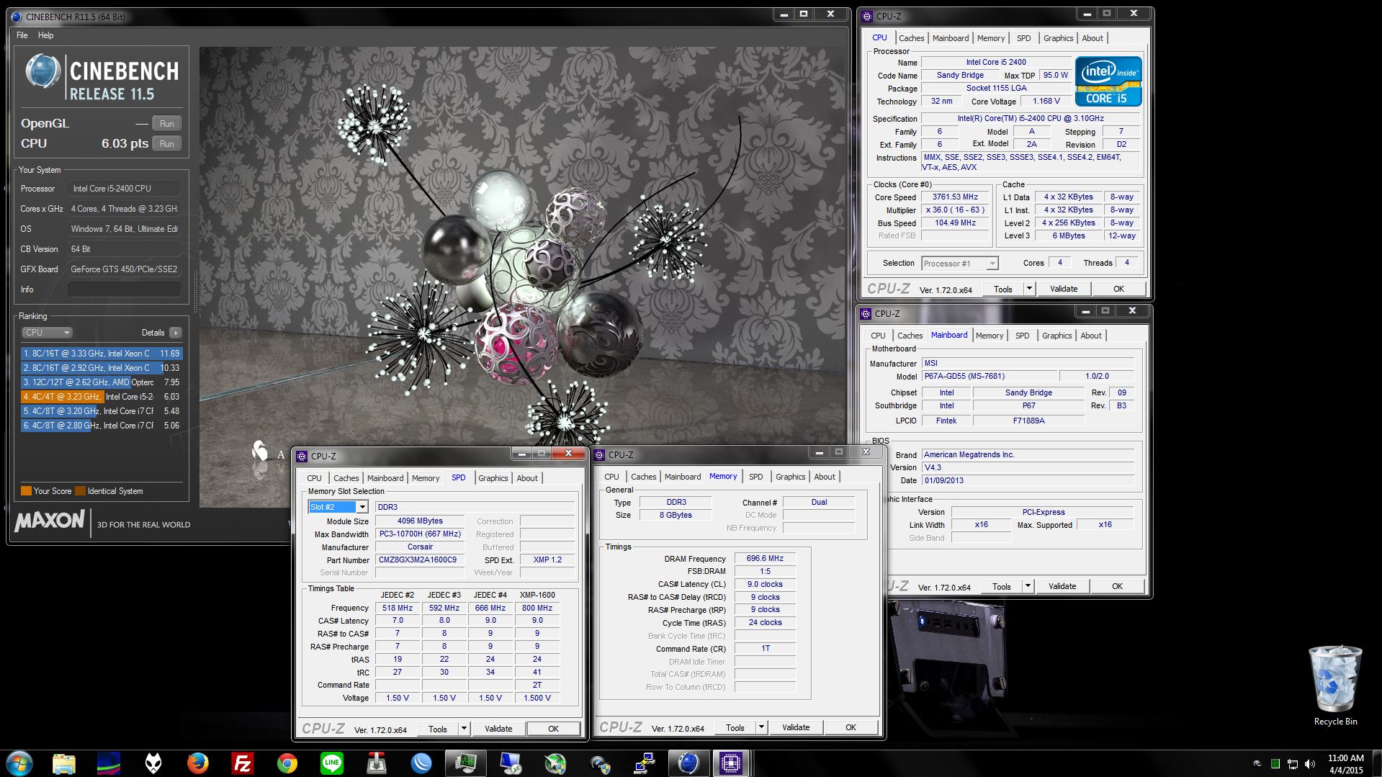
Task: Click the title bar icon of the CPU-Z Memory window
Action: (x=599, y=454)
